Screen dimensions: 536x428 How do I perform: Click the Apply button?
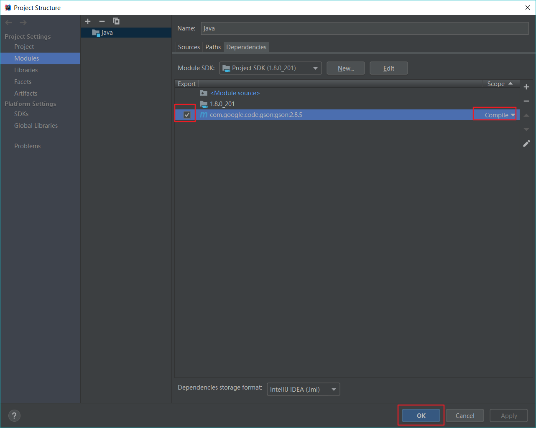pos(509,415)
